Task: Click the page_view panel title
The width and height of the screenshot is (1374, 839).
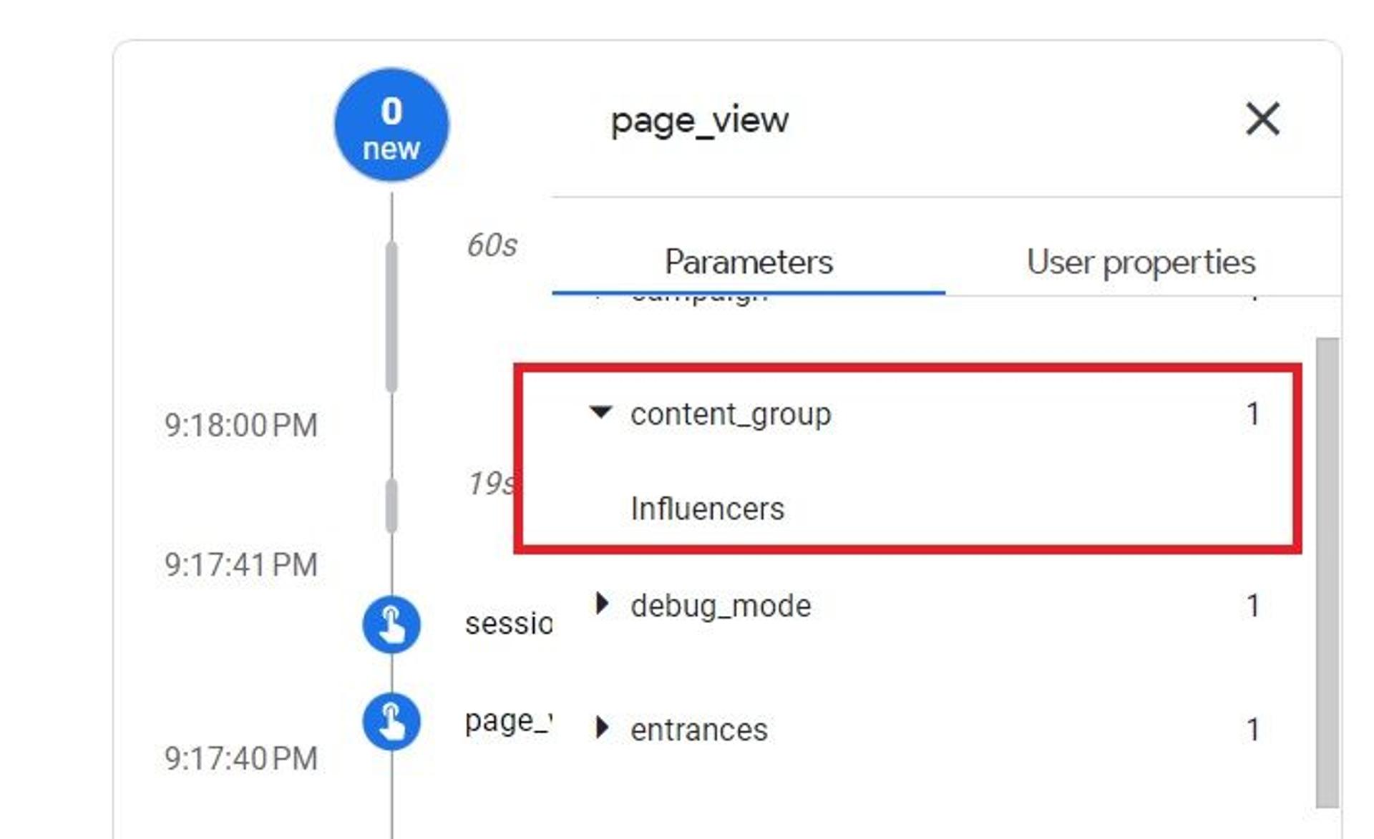Action: 699,120
